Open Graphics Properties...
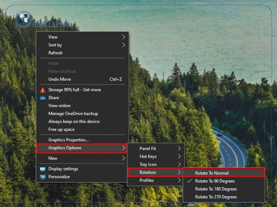The width and height of the screenshot is (277, 207). 82,140
